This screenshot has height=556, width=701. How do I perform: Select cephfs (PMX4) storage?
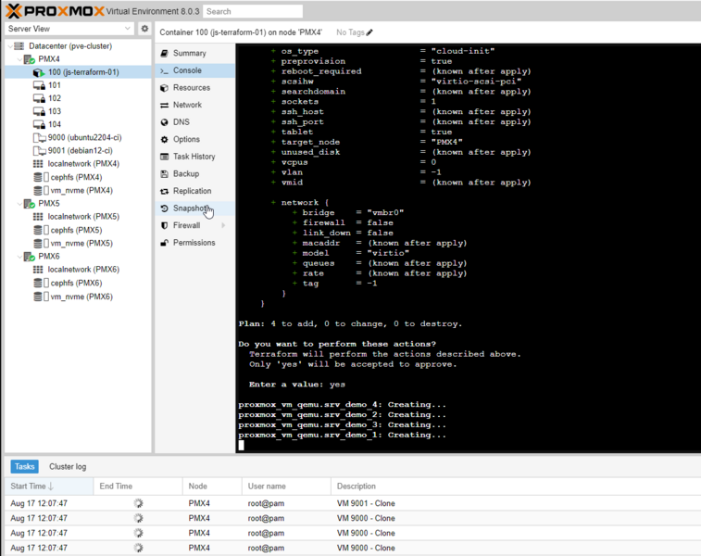[78, 177]
